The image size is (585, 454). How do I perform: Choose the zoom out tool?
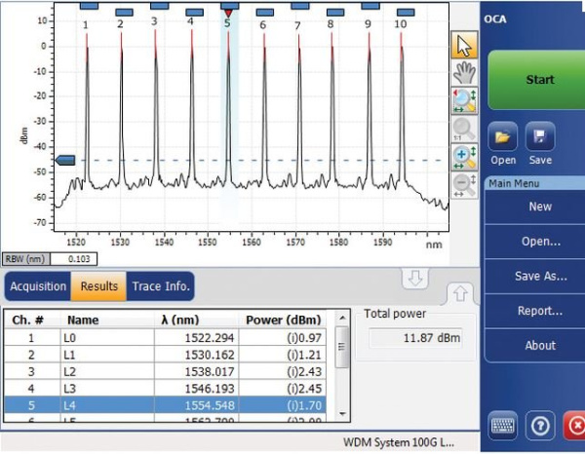pos(464,184)
